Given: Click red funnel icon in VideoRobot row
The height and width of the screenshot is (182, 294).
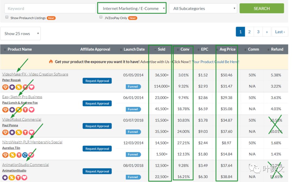Looking at the screenshot, I should point(25,132).
